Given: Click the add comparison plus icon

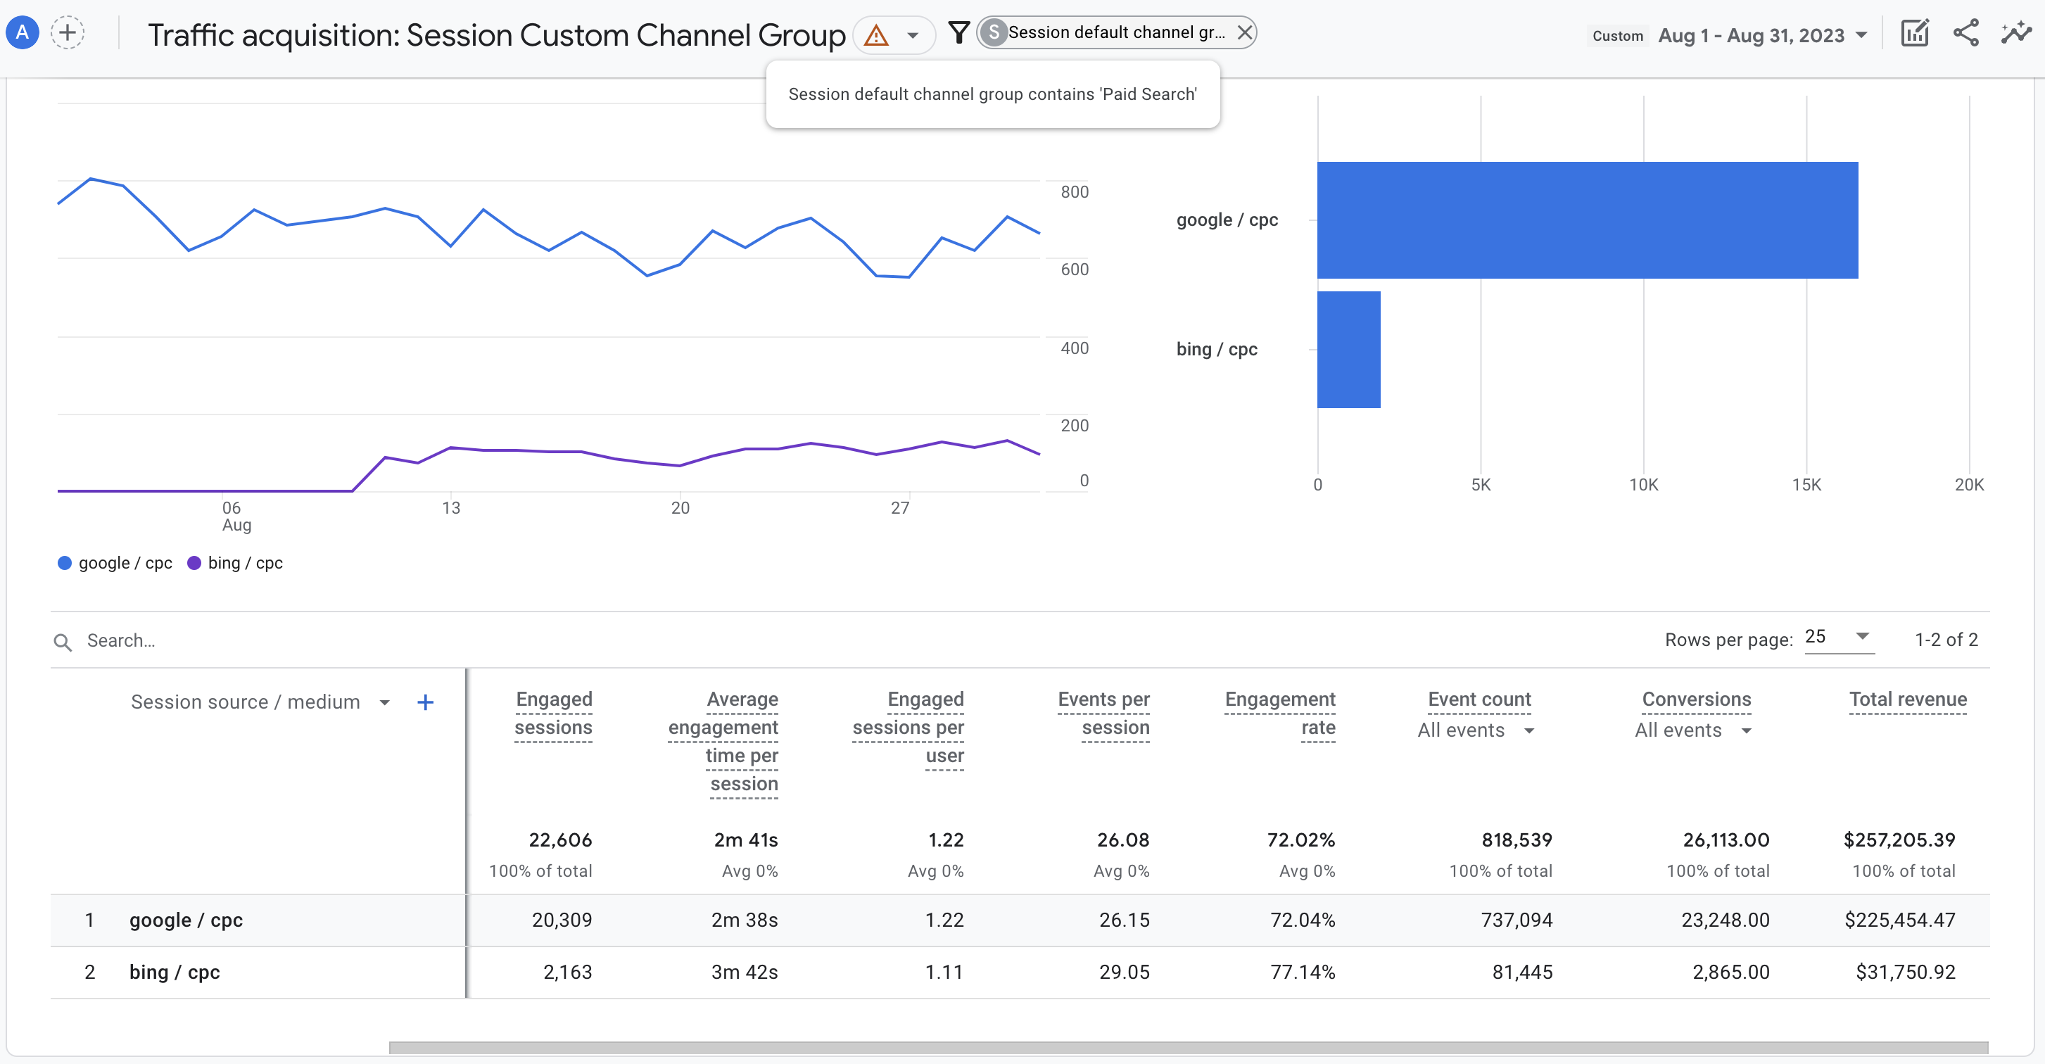Looking at the screenshot, I should [68, 32].
